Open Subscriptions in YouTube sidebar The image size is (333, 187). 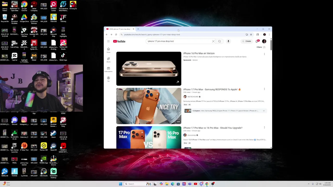[x=108, y=69]
